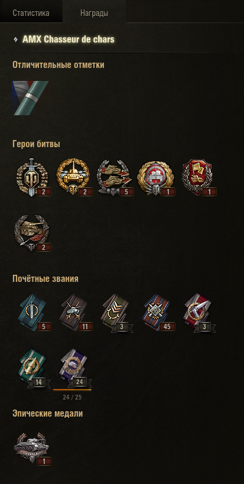
Task: Click the red shield flag medal
Action: 197,177
